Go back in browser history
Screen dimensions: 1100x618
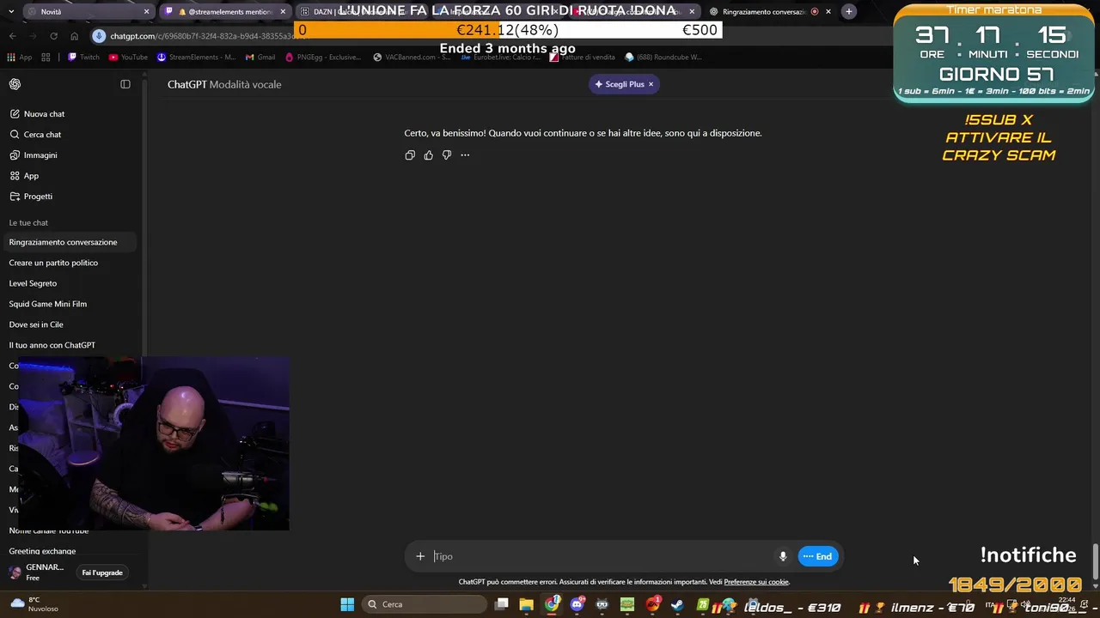[x=12, y=36]
